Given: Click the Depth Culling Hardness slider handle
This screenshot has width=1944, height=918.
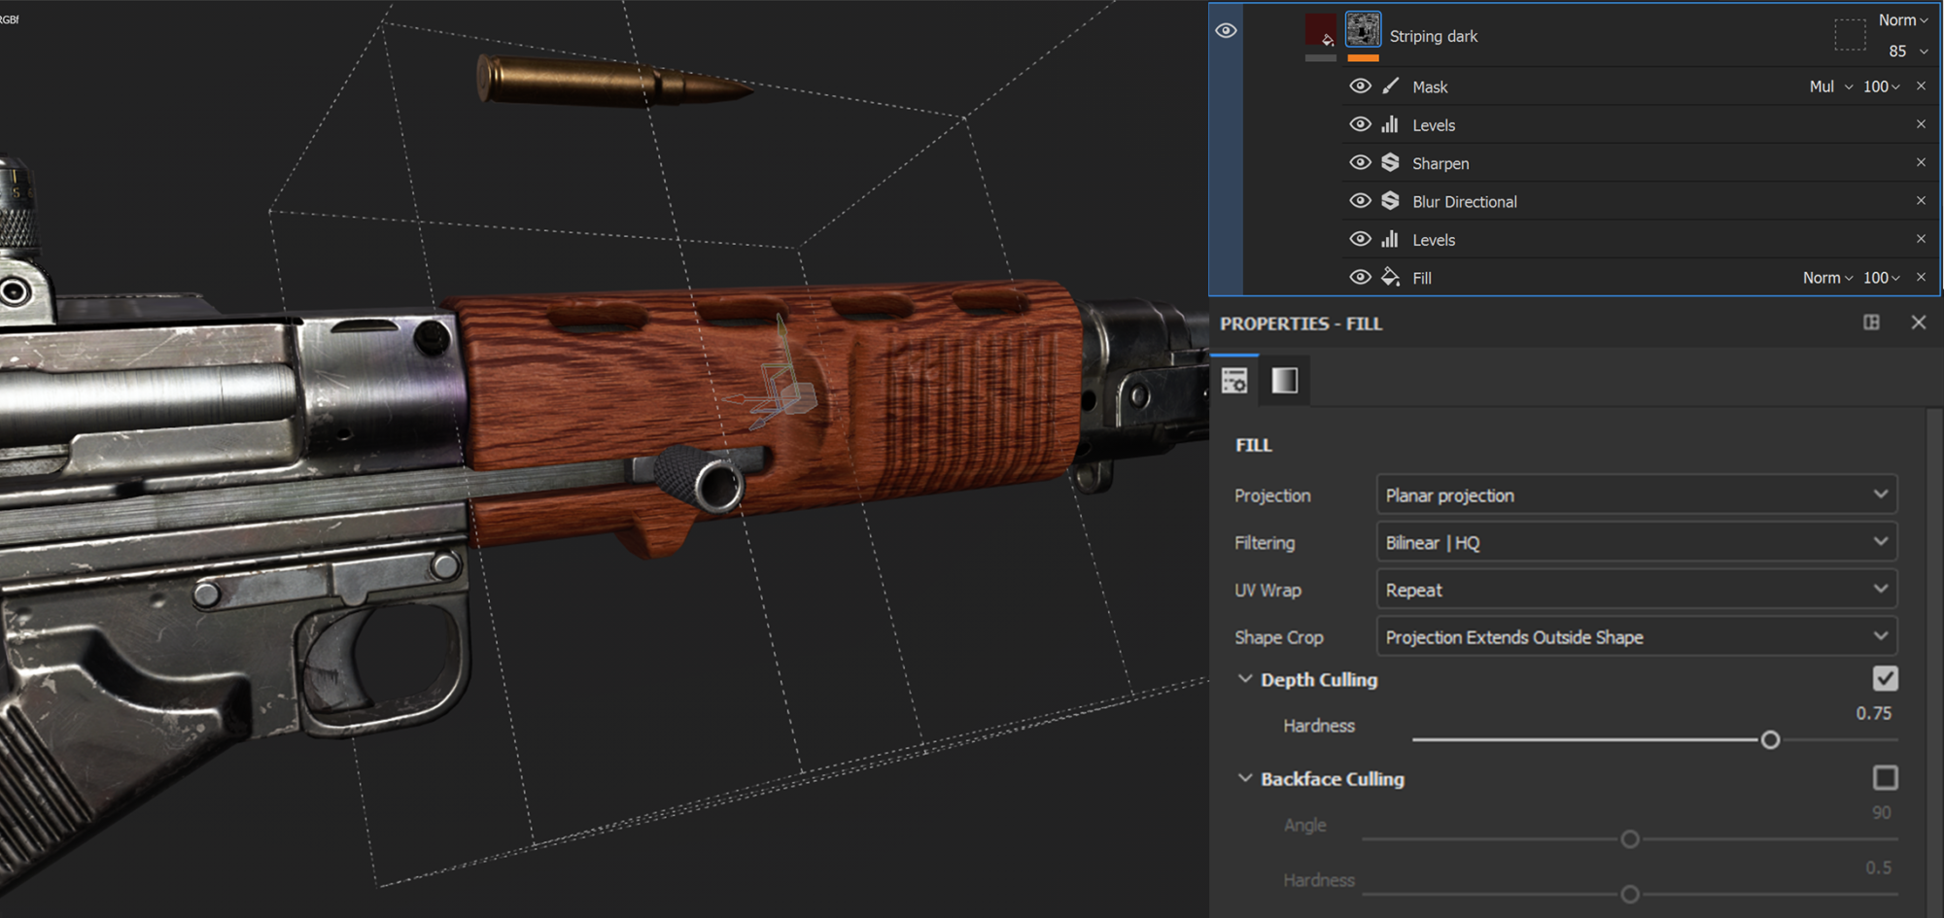Looking at the screenshot, I should point(1770,740).
